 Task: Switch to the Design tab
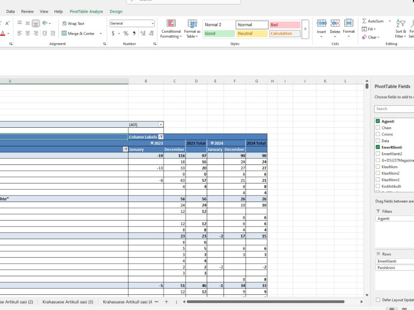pyautogui.click(x=116, y=12)
